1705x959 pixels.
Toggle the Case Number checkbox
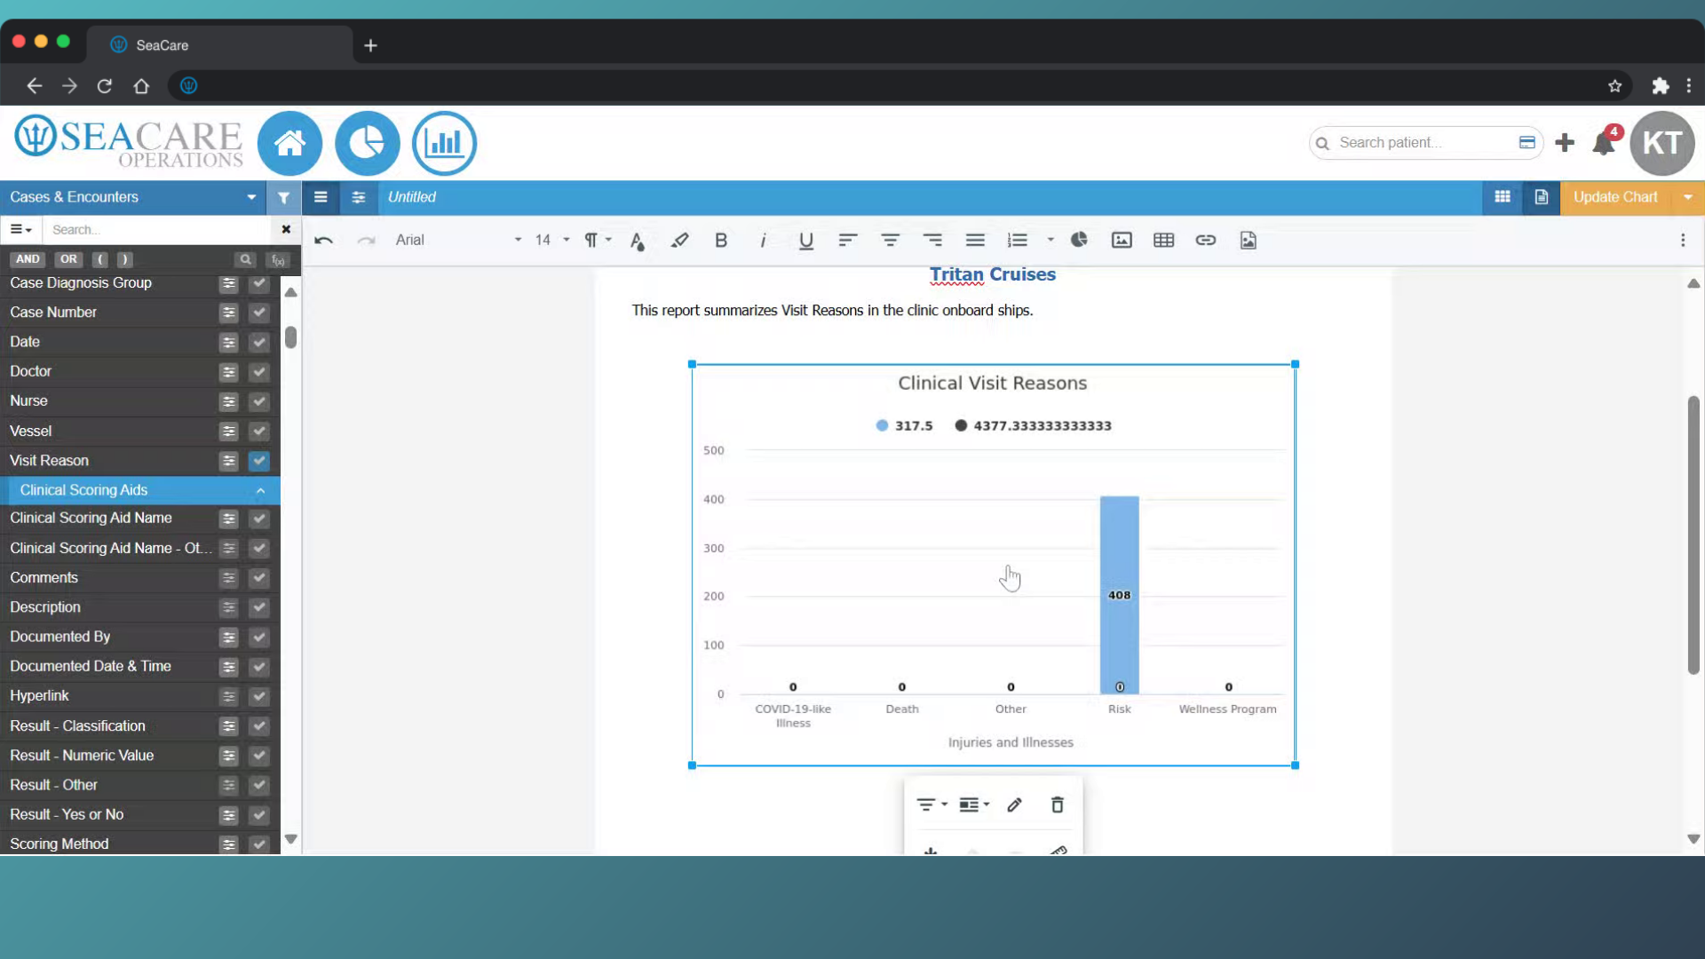[x=258, y=313]
